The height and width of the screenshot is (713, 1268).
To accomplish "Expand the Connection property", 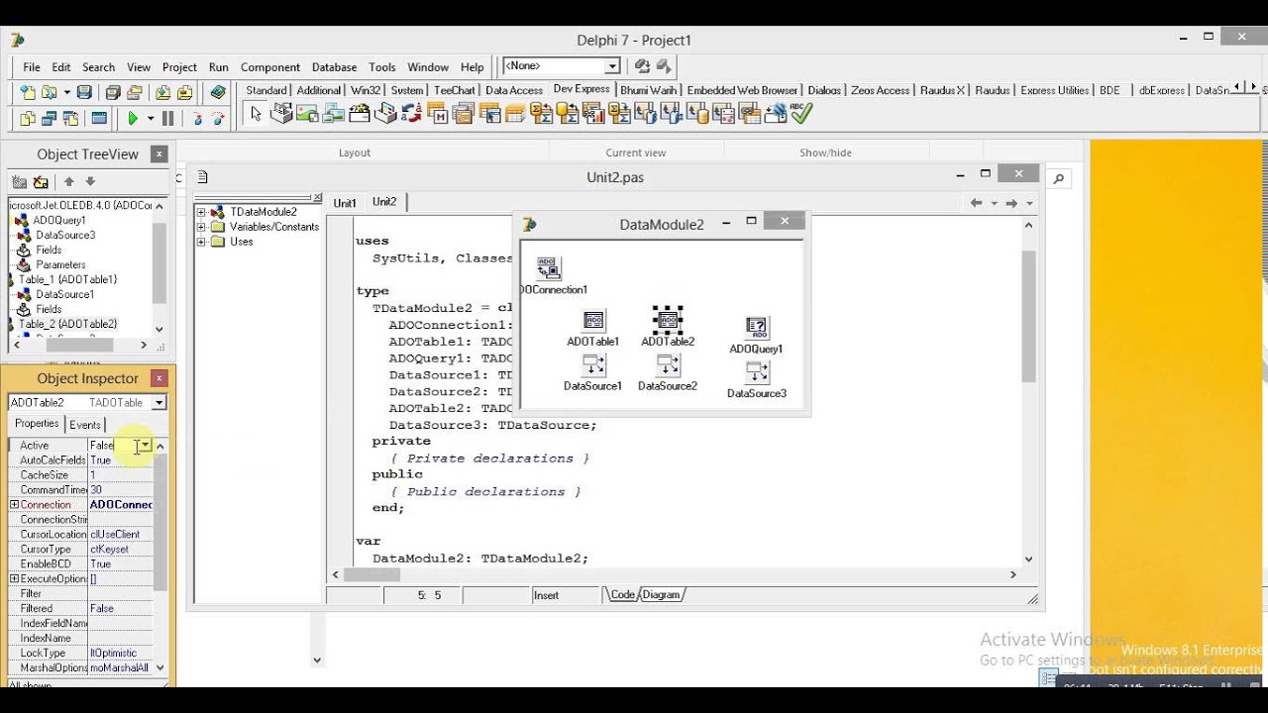I will click(x=15, y=505).
